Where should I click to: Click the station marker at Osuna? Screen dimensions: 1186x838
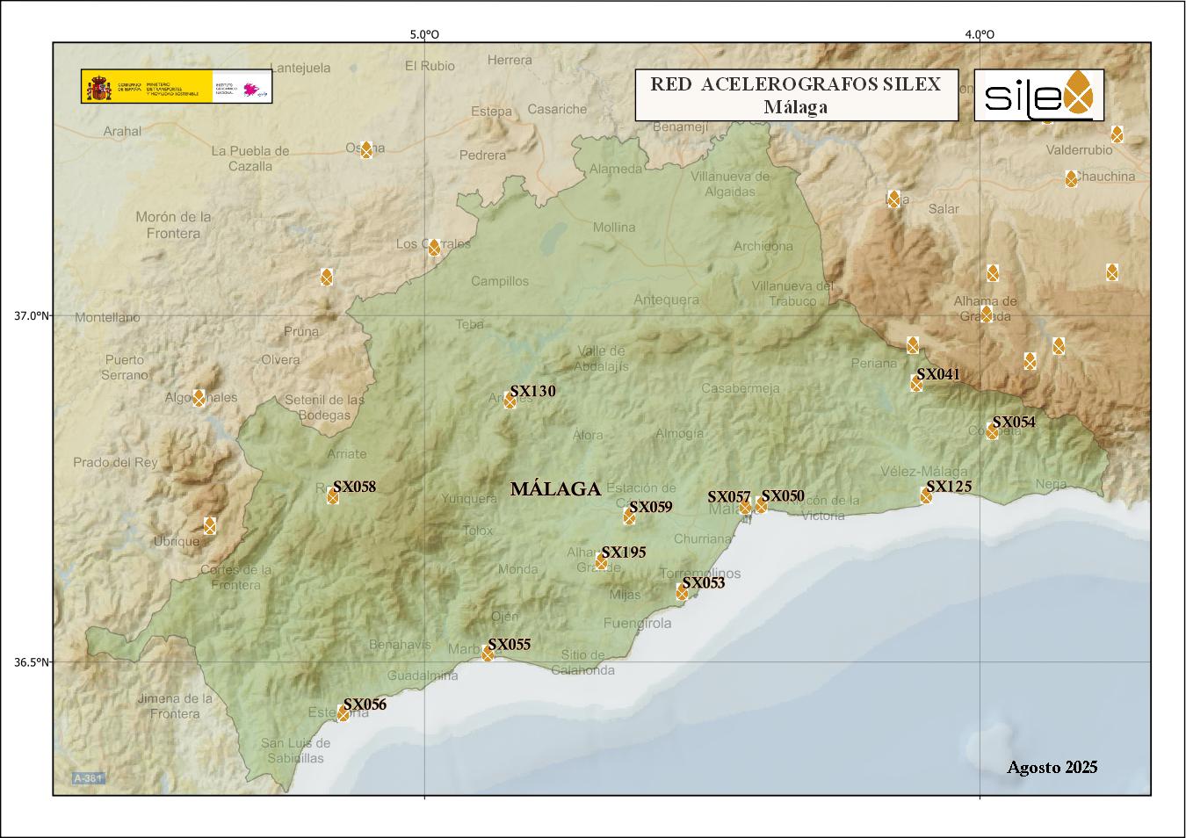tap(366, 149)
